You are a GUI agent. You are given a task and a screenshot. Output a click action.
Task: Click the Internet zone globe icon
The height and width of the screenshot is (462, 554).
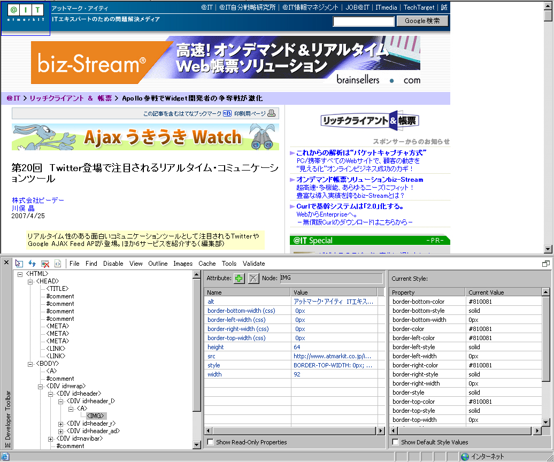tap(465, 457)
